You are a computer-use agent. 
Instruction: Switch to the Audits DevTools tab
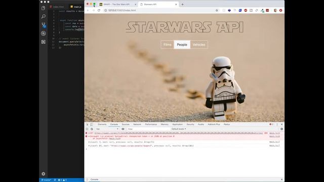201,124
